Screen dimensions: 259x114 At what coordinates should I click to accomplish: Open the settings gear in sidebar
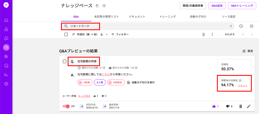[6, 84]
